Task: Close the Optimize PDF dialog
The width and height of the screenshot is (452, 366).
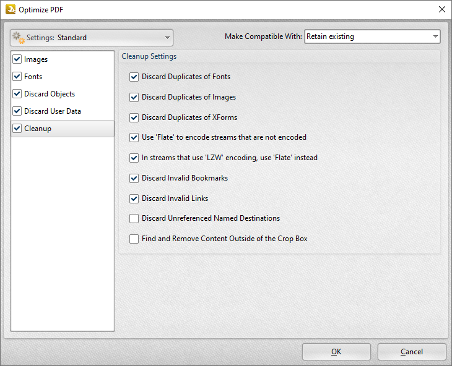Action: 442,9
